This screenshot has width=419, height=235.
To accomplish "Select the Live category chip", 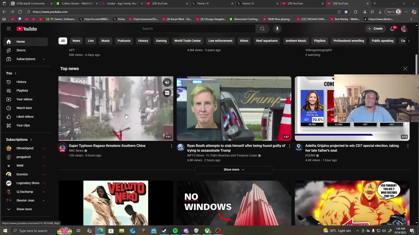I will [91, 41].
